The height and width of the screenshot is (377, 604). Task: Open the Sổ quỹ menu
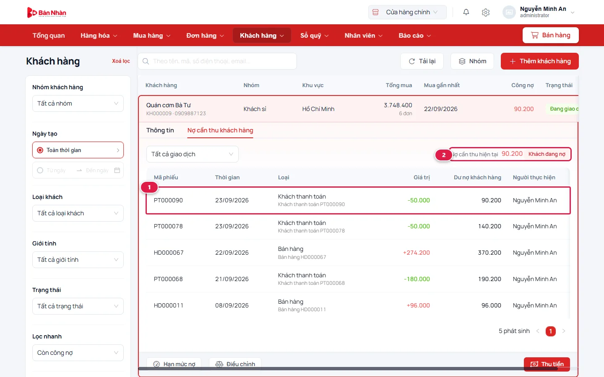click(x=315, y=36)
